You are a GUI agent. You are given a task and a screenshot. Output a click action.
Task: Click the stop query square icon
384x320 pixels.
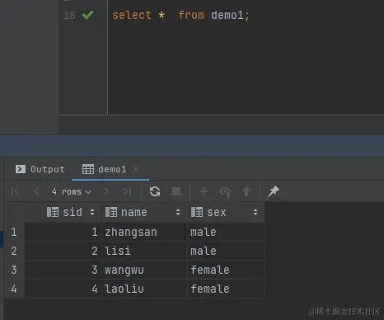coord(176,191)
